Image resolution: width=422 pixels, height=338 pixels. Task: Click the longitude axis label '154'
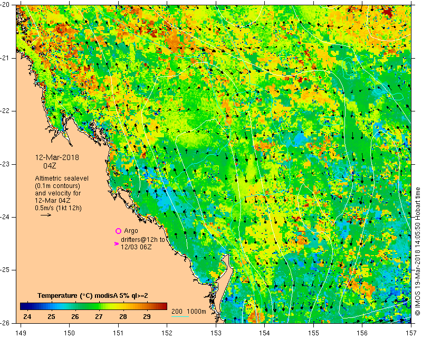coord(265,333)
